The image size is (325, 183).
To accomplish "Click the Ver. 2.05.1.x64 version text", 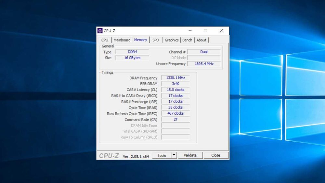I will point(136,156).
